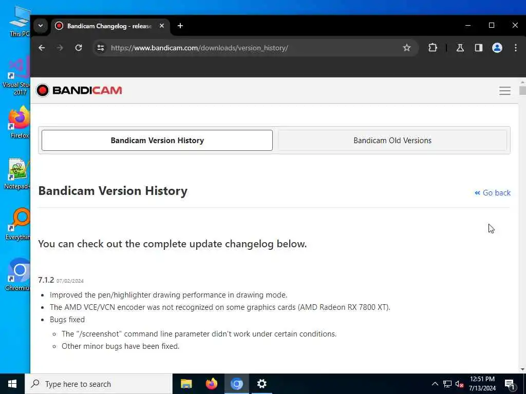Select the Bandicam Changelog tab

tap(111, 26)
